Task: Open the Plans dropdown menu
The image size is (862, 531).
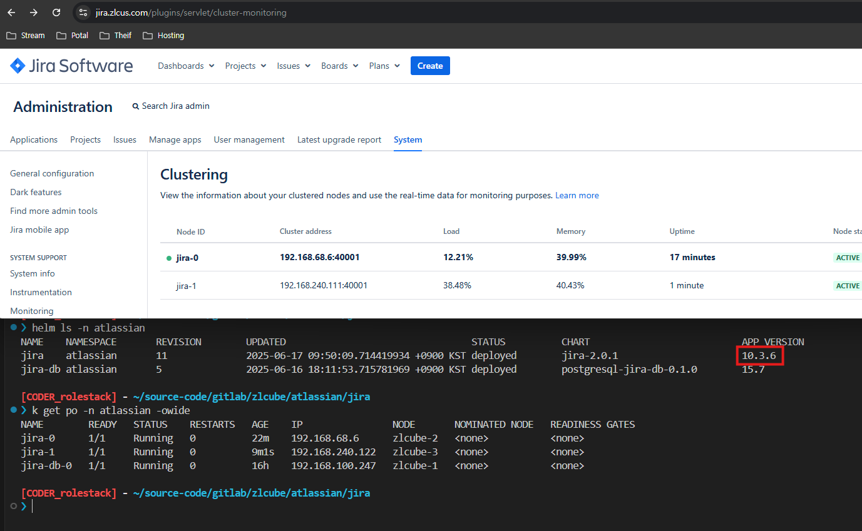Action: [384, 66]
